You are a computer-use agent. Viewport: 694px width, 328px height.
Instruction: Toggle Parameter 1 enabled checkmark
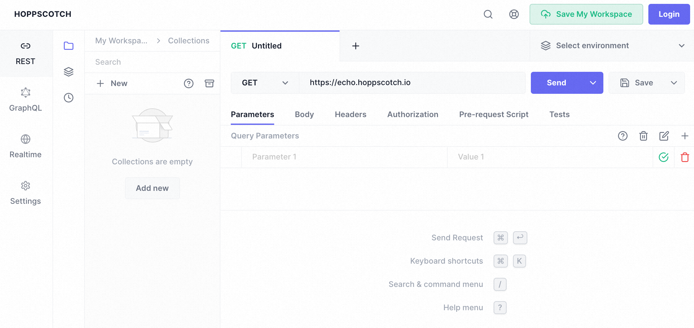(664, 157)
